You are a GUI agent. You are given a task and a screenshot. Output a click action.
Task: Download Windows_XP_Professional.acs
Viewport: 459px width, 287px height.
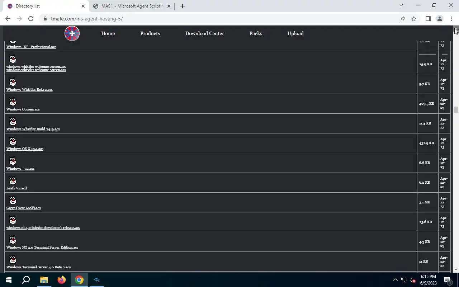coord(31,47)
